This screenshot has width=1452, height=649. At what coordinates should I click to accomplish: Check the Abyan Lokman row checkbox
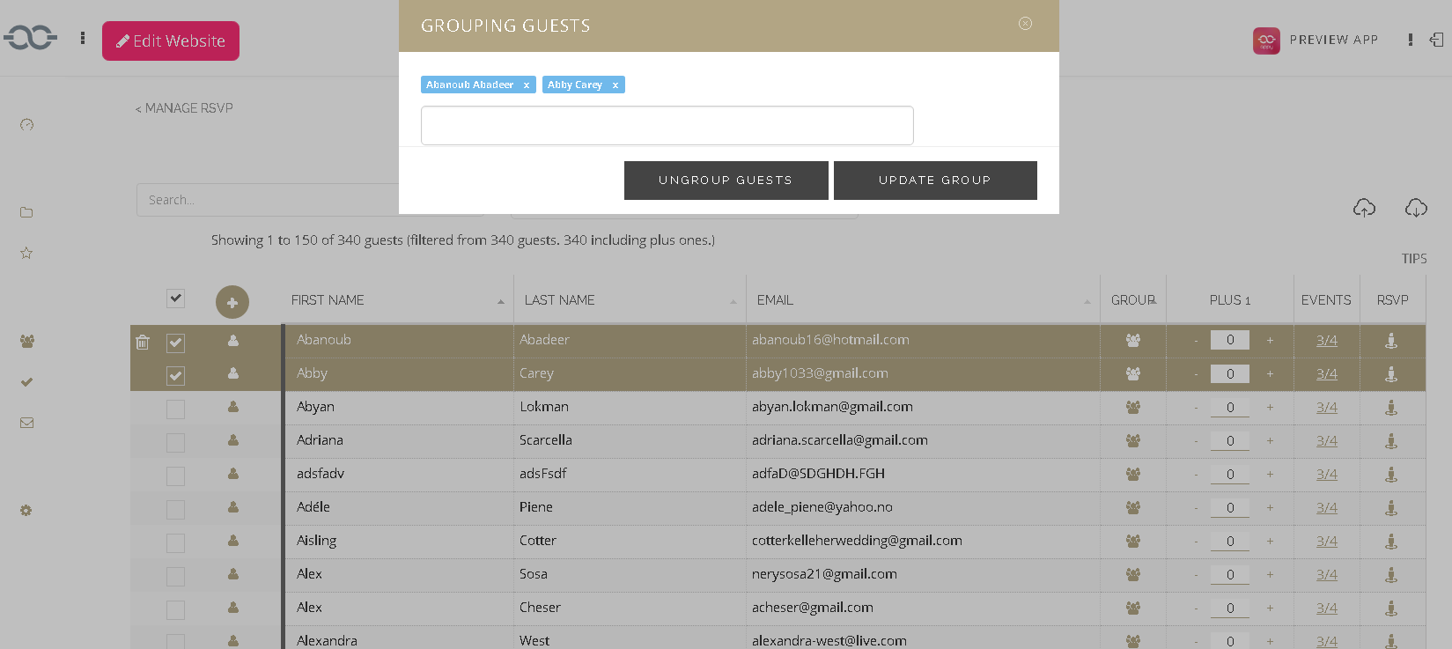point(176,409)
